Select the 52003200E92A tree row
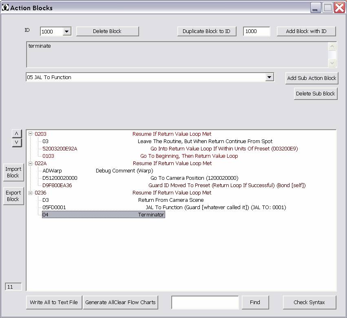 (170, 148)
